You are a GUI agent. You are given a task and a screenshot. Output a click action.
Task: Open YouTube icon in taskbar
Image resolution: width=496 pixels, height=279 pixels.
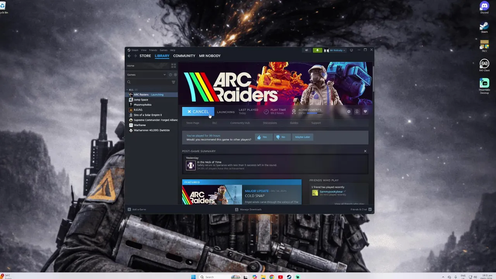click(x=280, y=277)
